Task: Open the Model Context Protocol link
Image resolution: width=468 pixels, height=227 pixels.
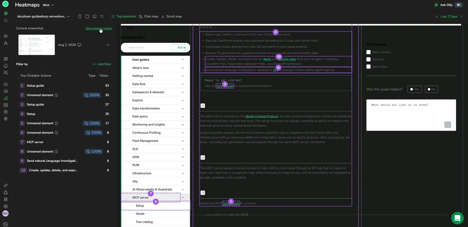Action: tap(262, 116)
